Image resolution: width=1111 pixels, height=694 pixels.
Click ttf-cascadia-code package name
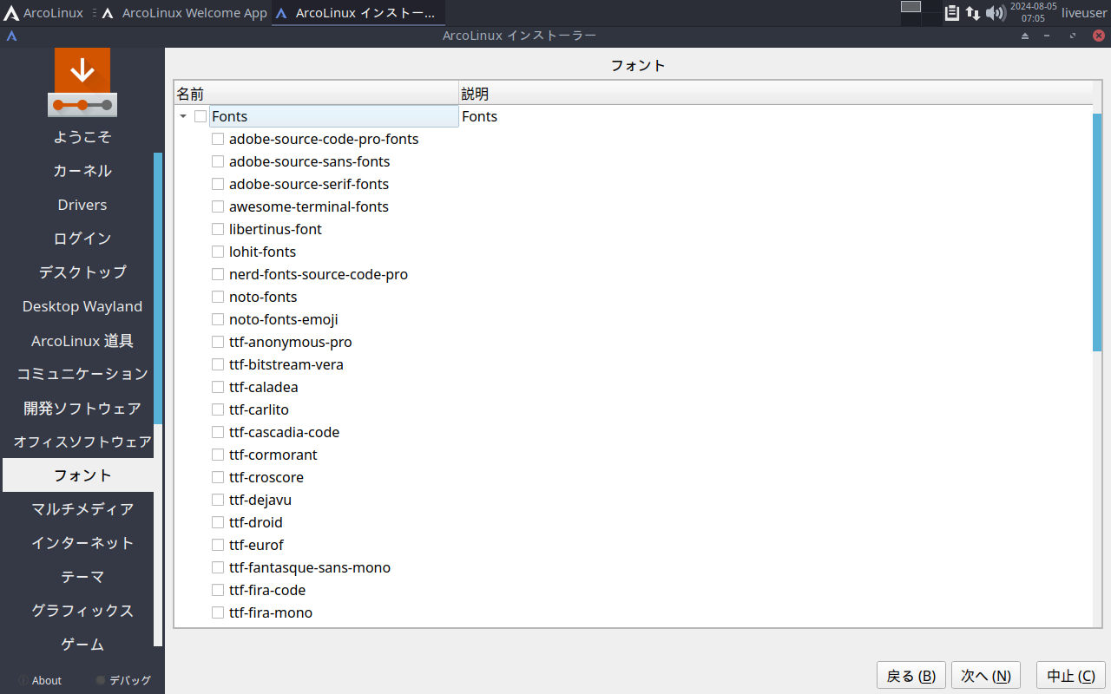[x=284, y=432]
